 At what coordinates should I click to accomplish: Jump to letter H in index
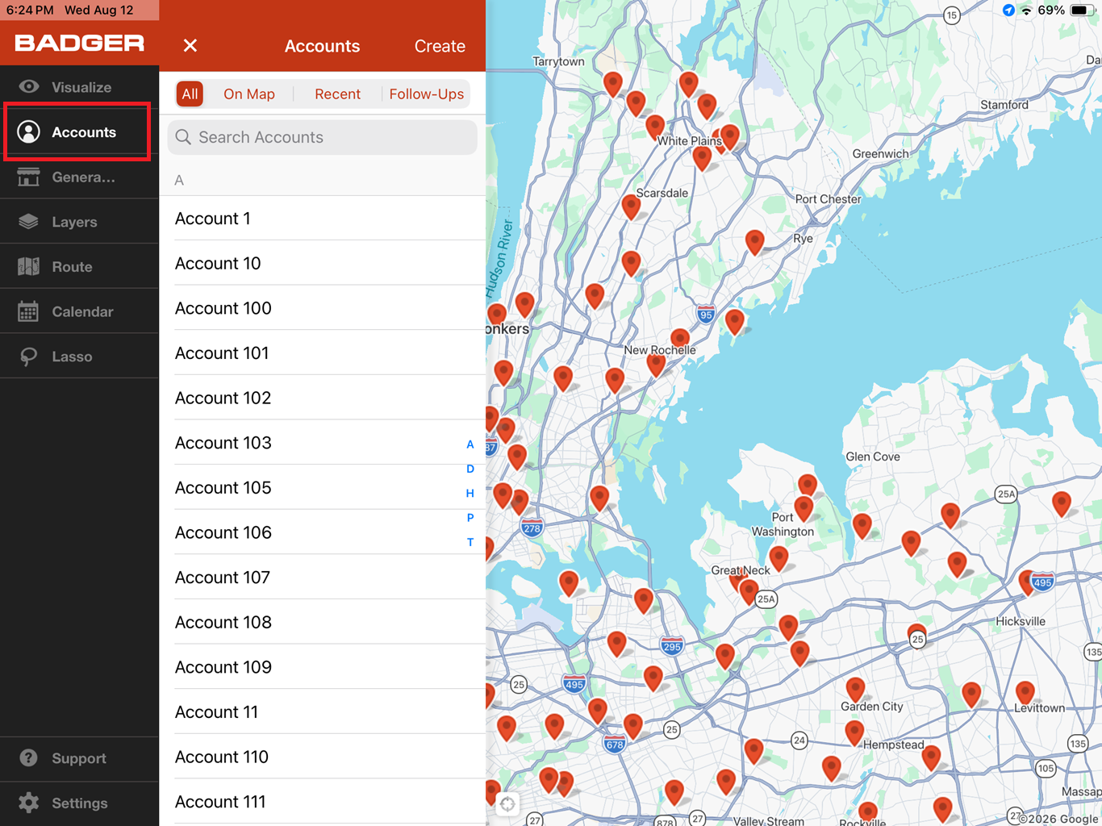[470, 494]
